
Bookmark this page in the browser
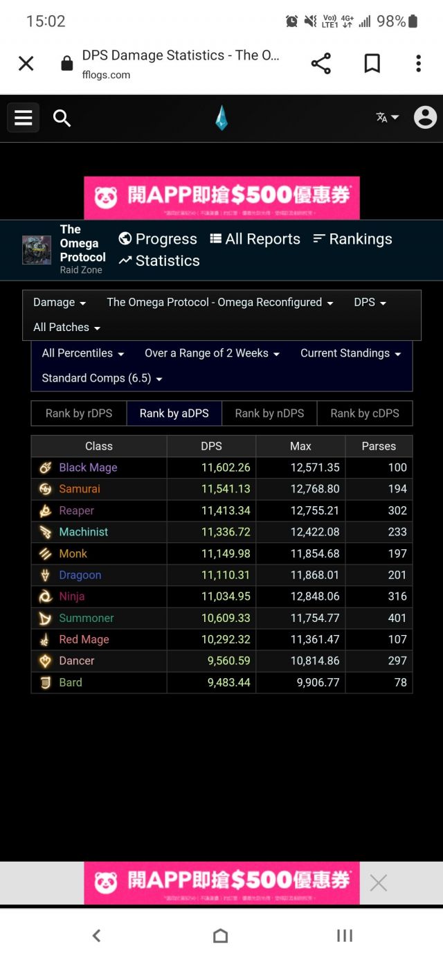(x=372, y=64)
